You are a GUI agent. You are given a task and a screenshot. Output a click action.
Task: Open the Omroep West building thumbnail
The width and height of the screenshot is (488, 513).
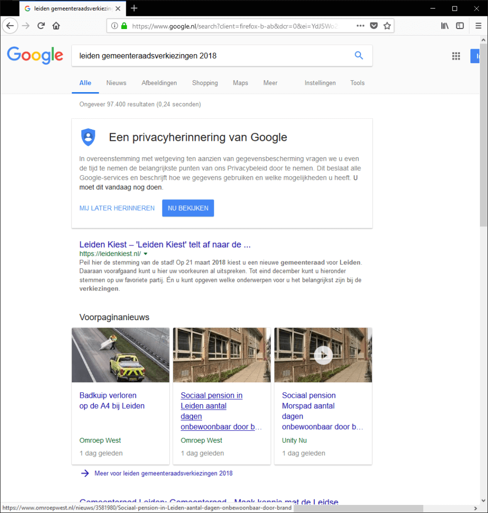(222, 355)
